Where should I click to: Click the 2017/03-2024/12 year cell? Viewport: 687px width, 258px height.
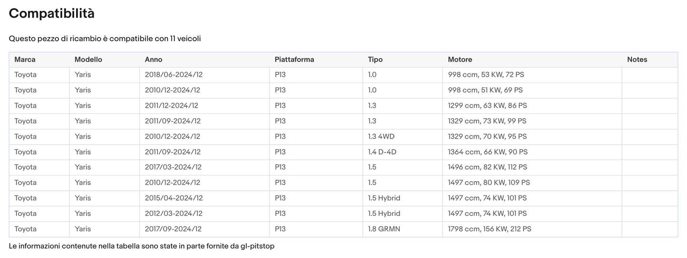(x=173, y=167)
